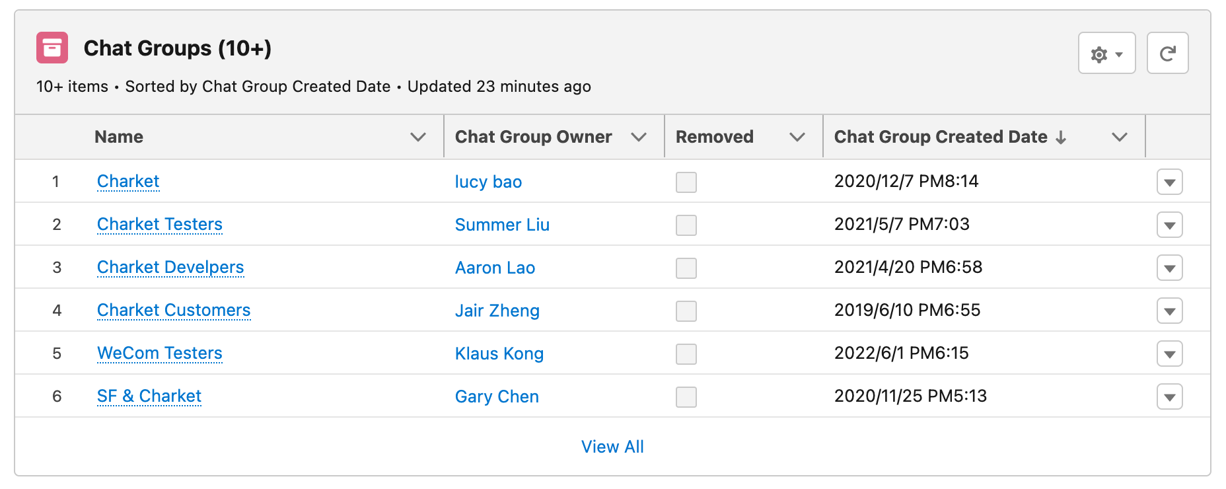Show actions menu for Charket Develpers row

(1169, 268)
